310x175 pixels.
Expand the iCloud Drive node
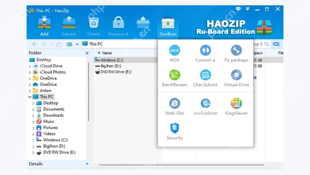(x=30, y=66)
